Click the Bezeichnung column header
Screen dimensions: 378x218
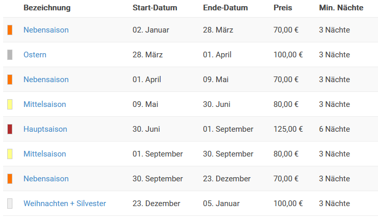pyautogui.click(x=47, y=8)
